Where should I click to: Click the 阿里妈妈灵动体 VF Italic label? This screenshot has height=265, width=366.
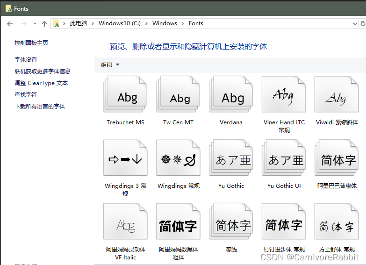tap(126, 253)
